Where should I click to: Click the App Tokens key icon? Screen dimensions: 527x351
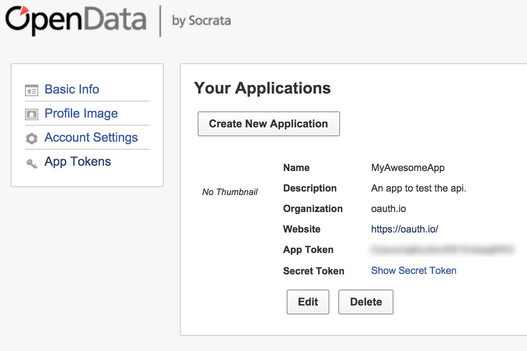click(x=32, y=163)
